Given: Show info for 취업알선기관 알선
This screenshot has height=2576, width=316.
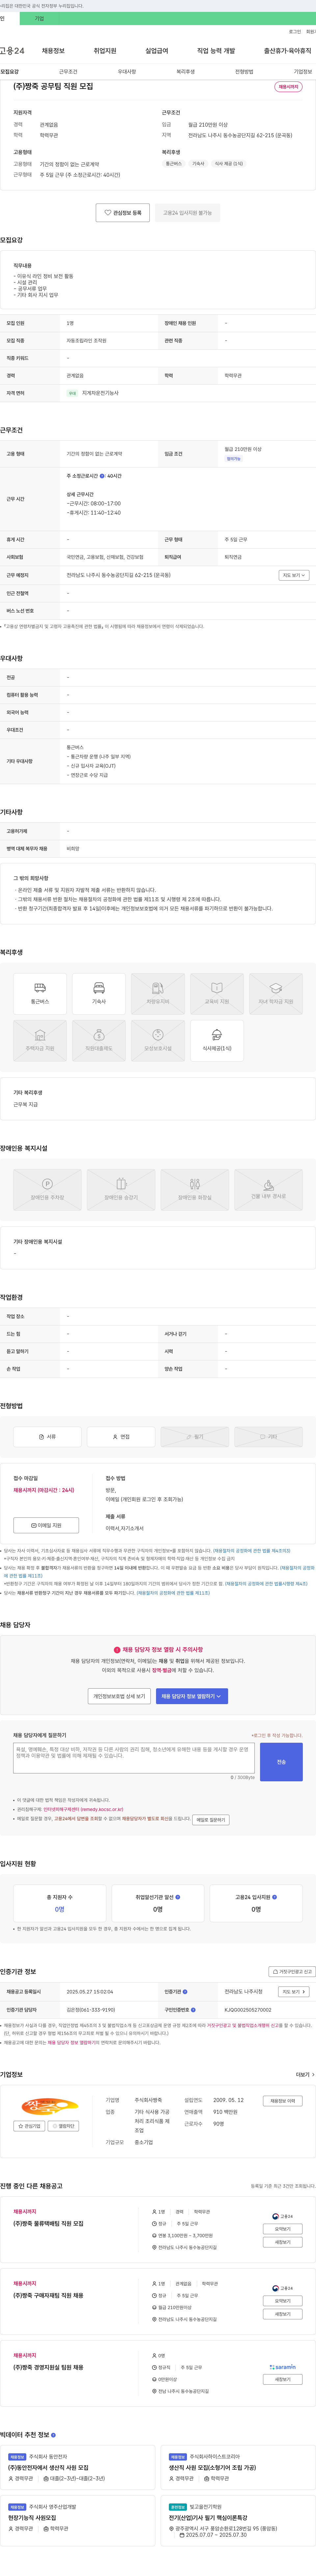Looking at the screenshot, I should pyautogui.click(x=177, y=1897).
